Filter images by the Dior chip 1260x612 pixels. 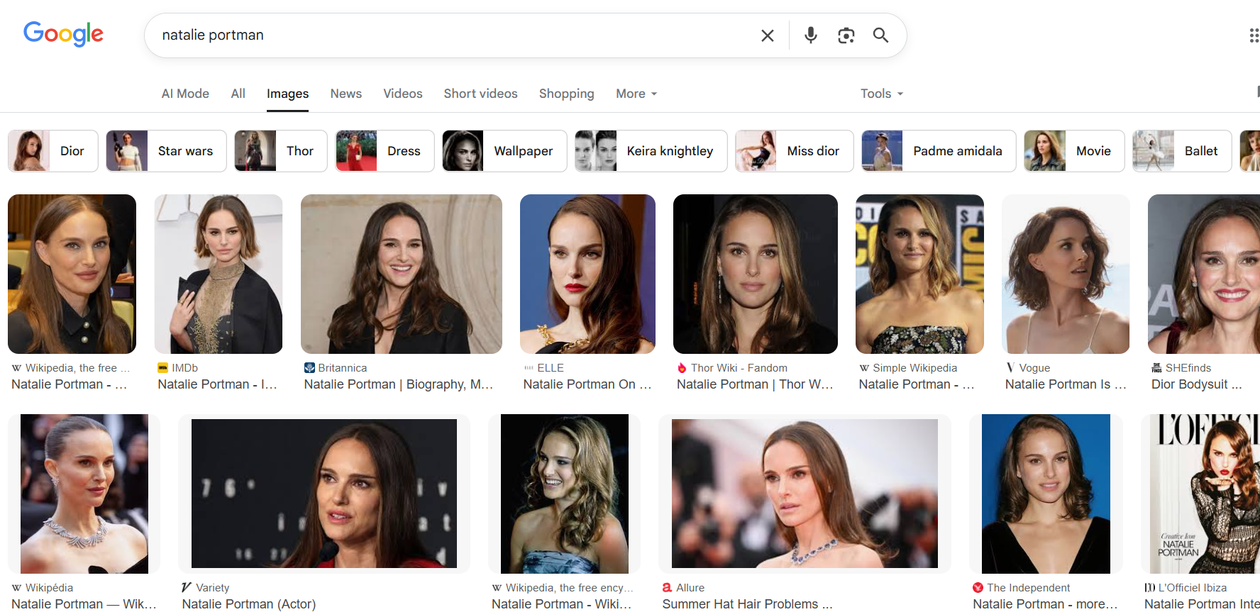click(53, 151)
